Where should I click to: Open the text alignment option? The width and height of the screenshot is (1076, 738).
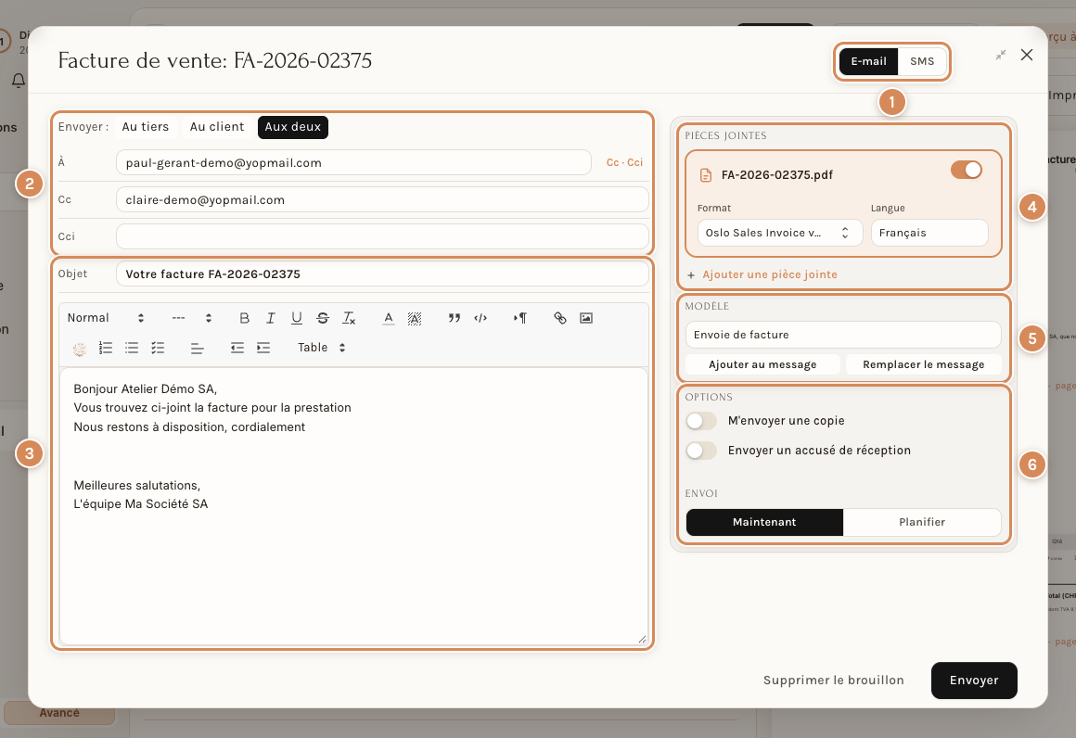[x=197, y=348]
